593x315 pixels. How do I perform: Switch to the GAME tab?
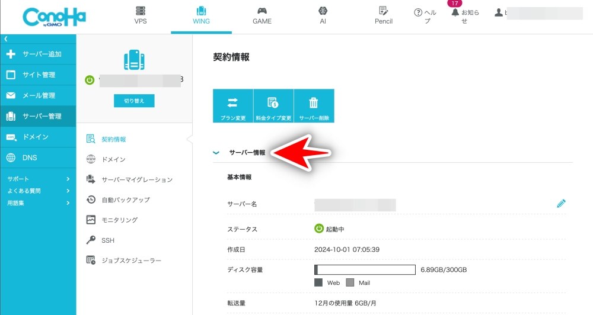point(262,16)
